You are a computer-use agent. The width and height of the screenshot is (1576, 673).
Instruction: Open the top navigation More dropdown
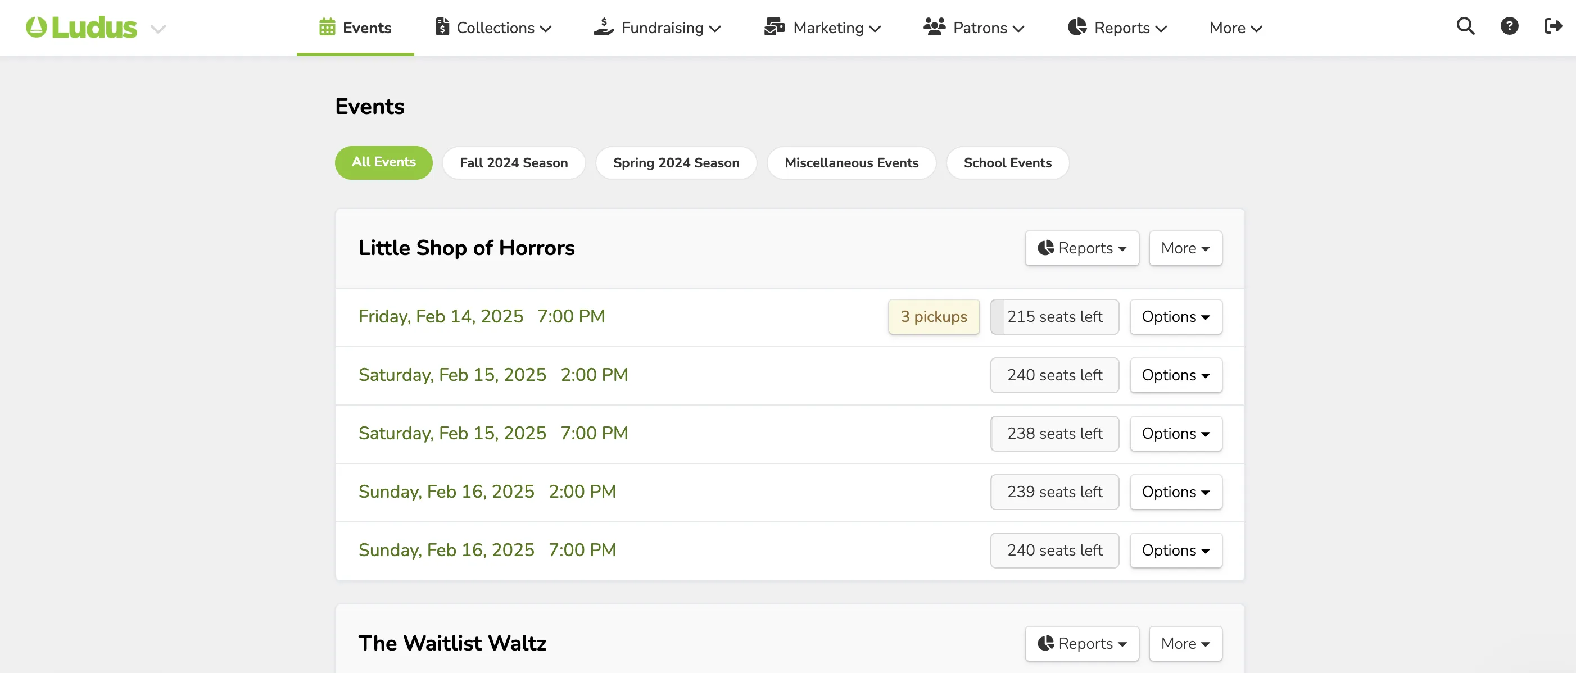point(1236,28)
